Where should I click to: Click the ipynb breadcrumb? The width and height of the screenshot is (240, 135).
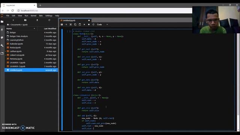25,25
